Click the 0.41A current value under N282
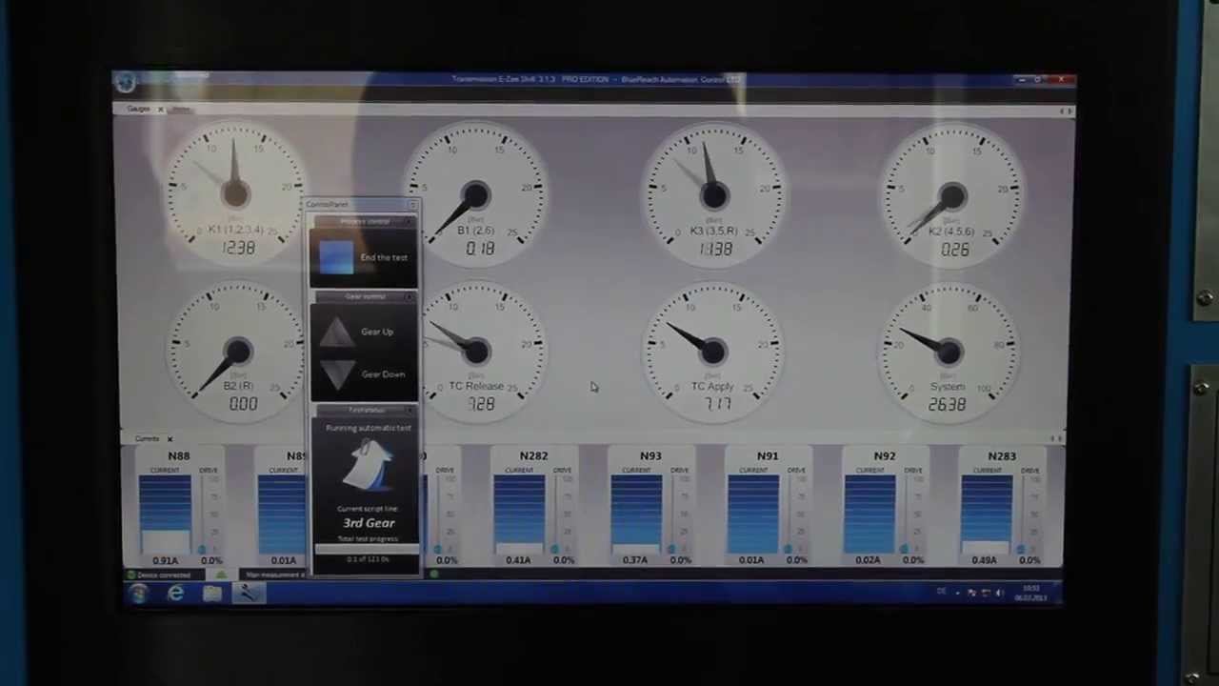 tap(518, 561)
